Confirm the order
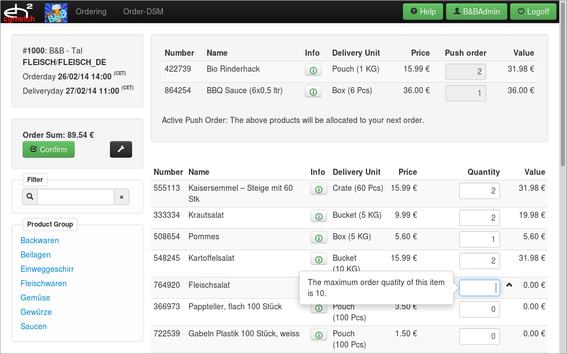 pos(49,149)
